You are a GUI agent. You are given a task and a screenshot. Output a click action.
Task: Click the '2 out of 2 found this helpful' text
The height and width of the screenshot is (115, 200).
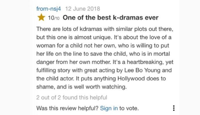(72, 98)
